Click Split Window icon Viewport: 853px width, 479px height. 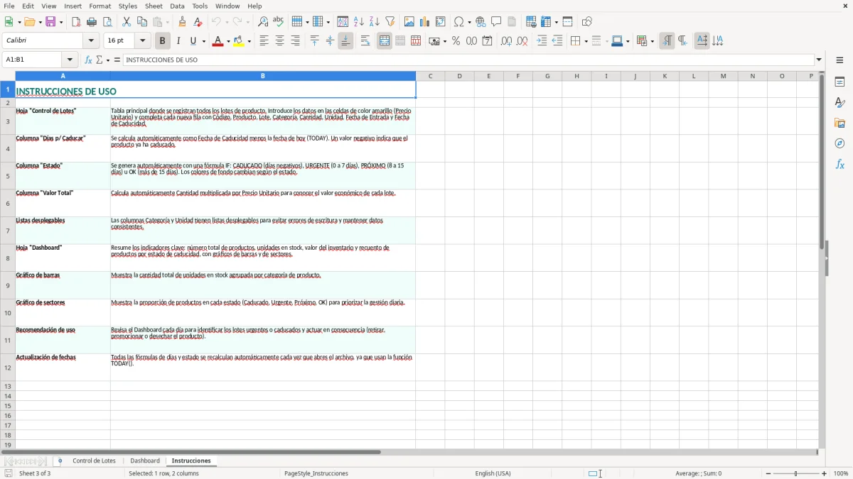click(567, 22)
